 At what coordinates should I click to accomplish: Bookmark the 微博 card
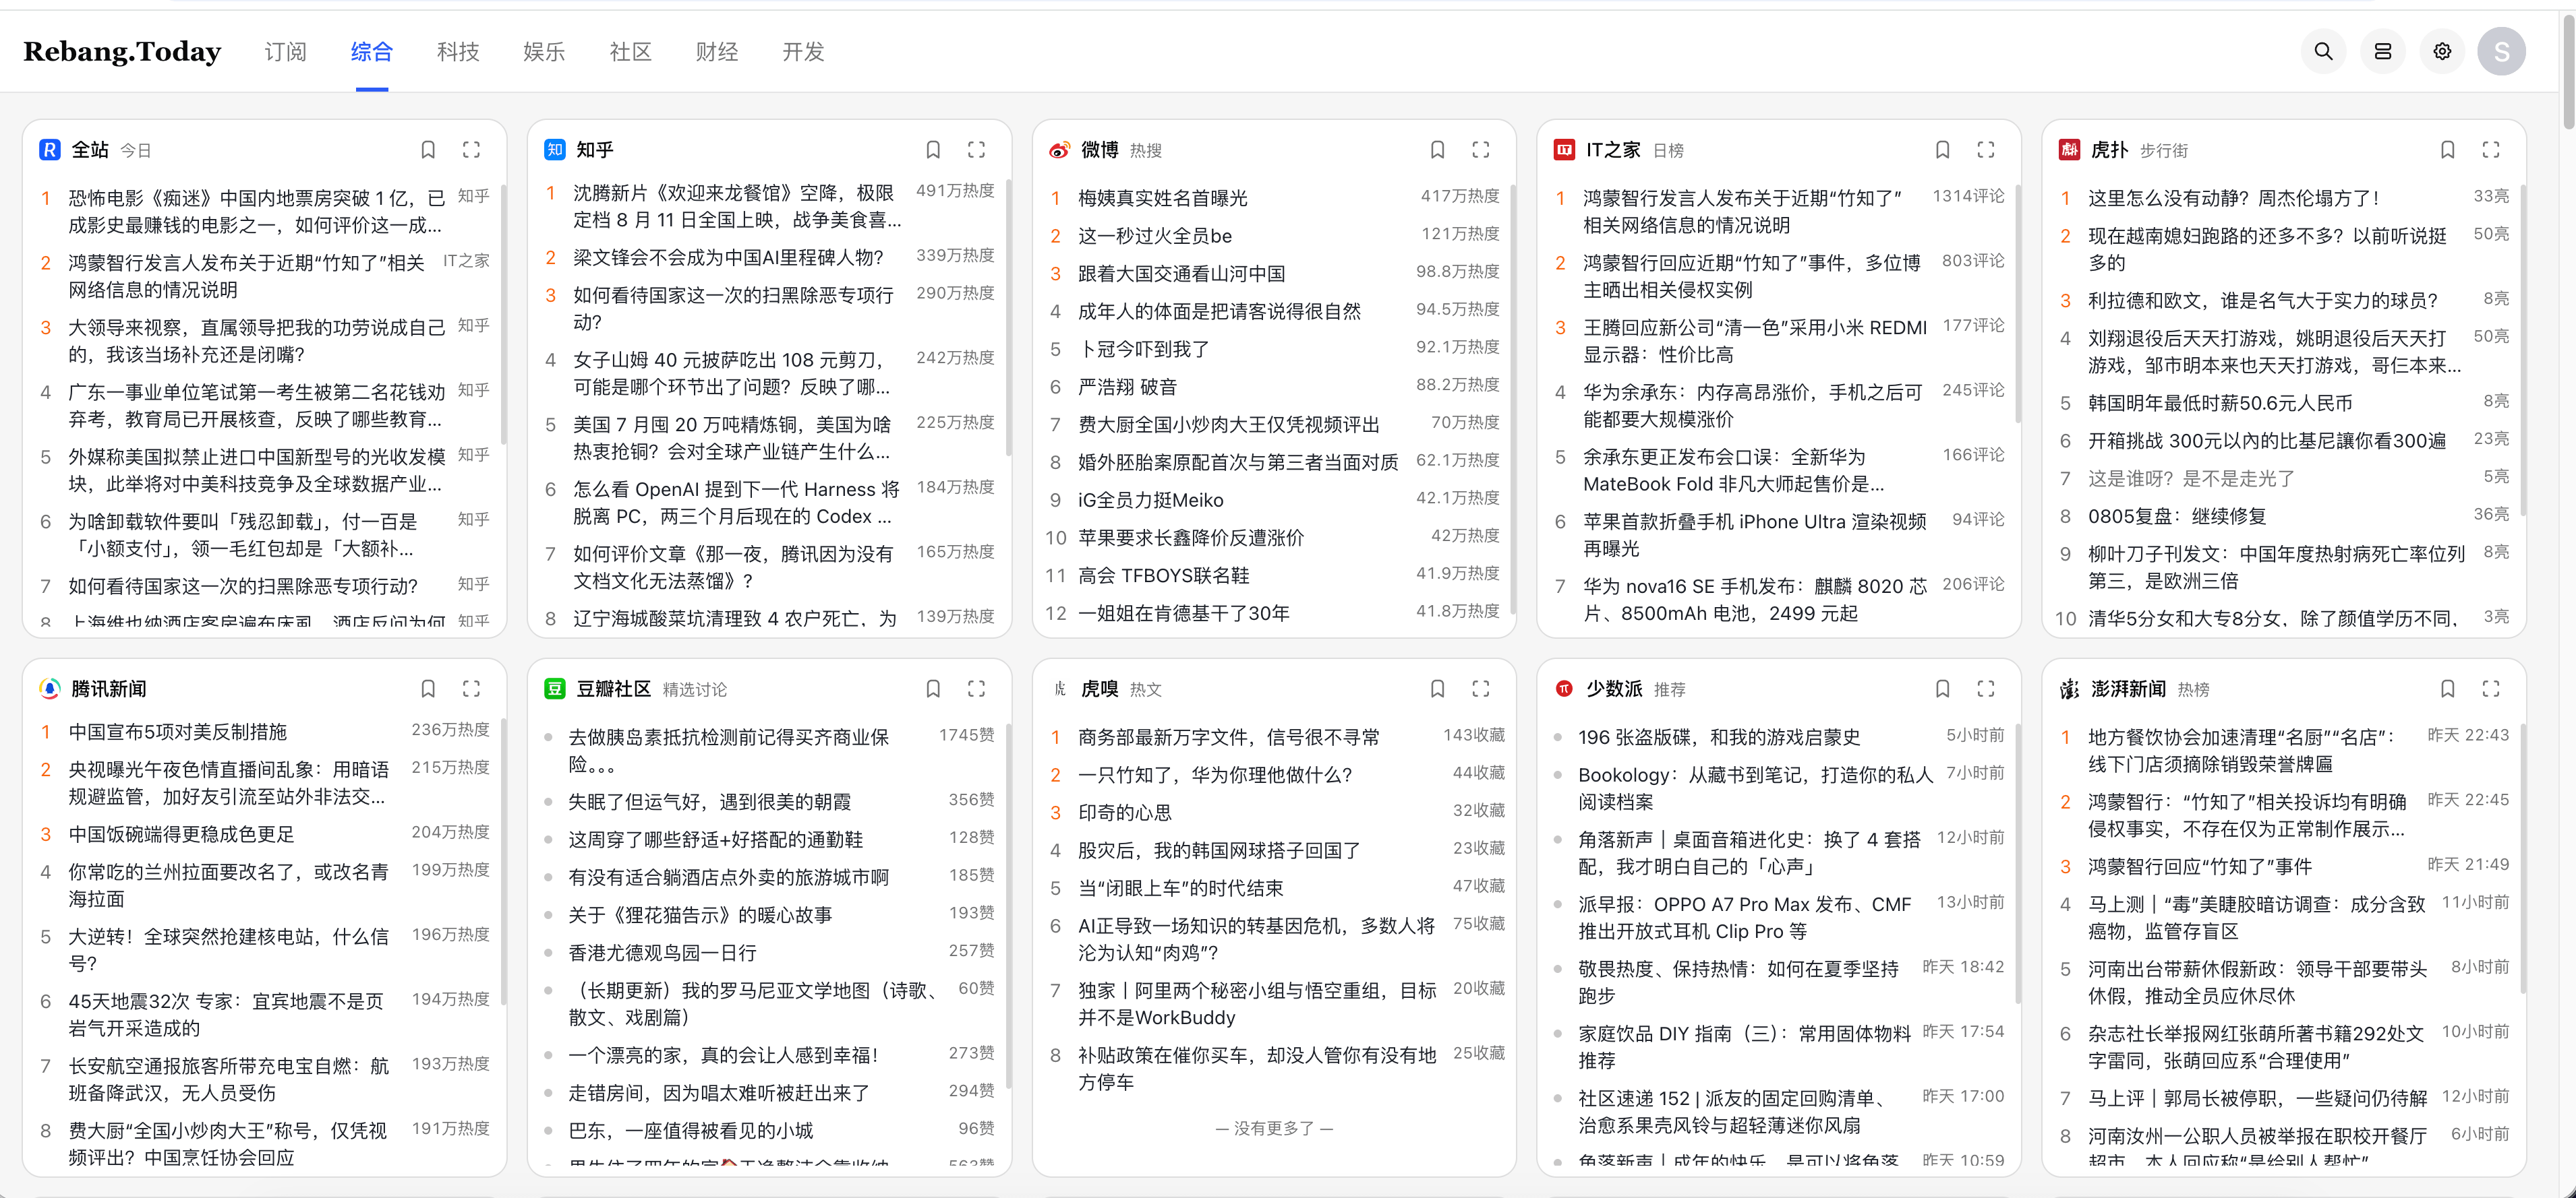click(x=1437, y=150)
